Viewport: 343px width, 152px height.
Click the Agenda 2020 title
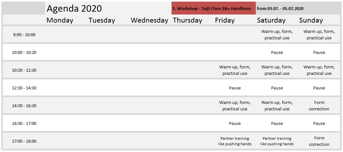click(74, 8)
